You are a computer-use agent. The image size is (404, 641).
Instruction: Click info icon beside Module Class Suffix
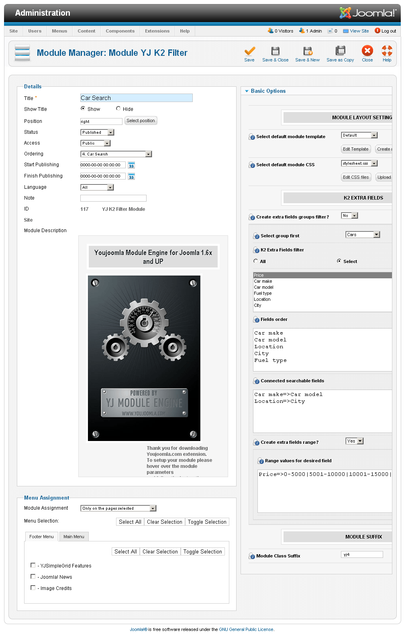point(252,556)
